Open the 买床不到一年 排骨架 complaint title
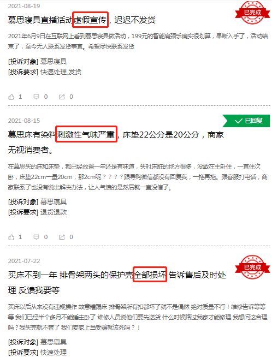 point(117,283)
